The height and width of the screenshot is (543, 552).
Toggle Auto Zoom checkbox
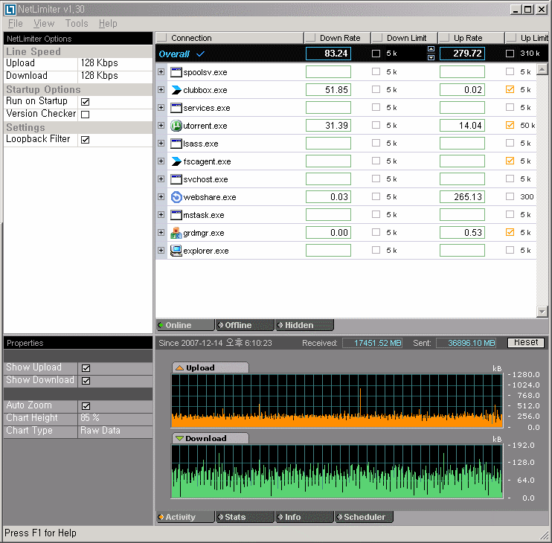pos(86,406)
